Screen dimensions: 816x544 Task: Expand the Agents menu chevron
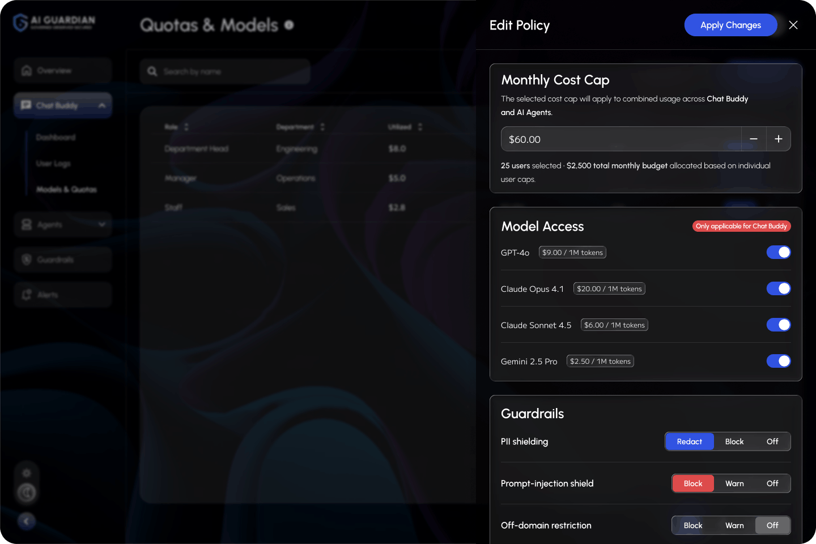[x=102, y=225]
